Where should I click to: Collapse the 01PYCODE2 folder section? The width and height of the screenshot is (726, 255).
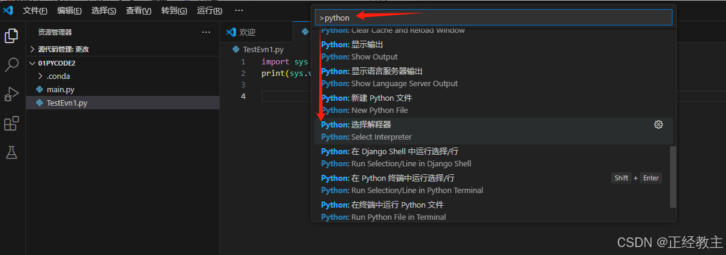click(x=123, y=63)
